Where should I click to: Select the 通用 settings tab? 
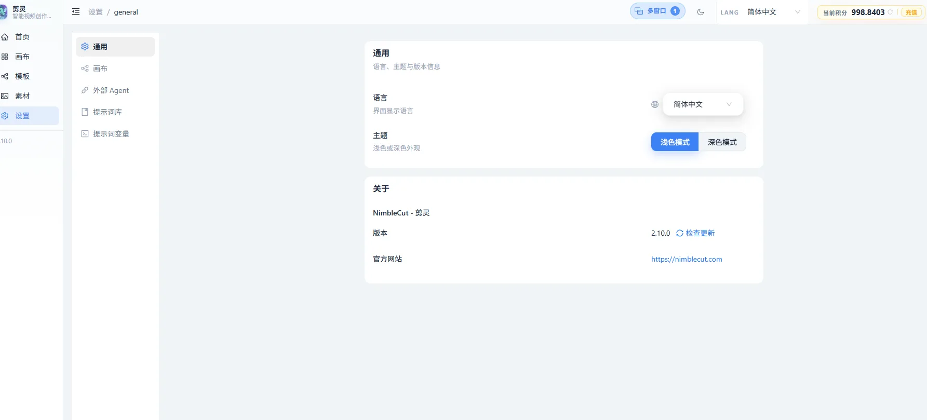(x=115, y=47)
